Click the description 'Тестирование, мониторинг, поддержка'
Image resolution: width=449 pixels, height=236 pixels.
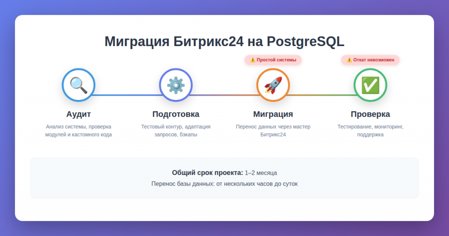pos(370,131)
